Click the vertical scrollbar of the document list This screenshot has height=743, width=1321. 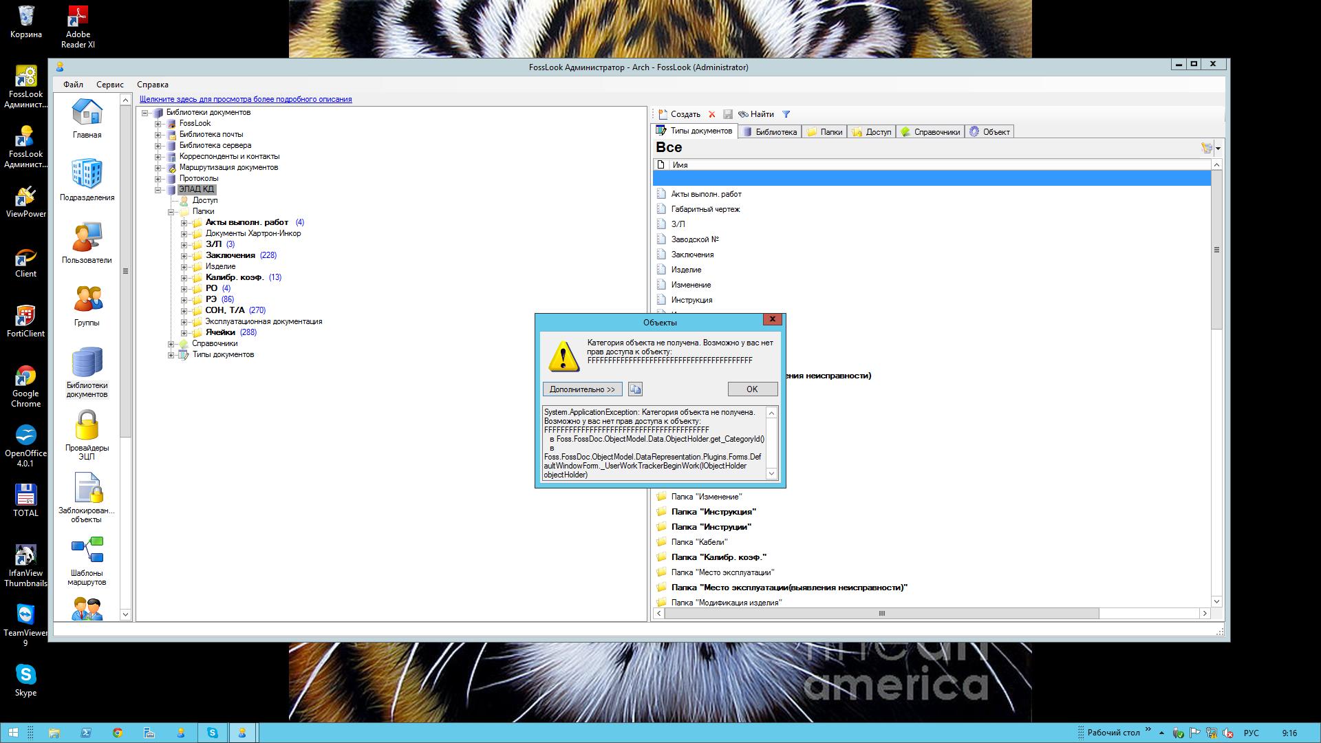tap(1216, 250)
